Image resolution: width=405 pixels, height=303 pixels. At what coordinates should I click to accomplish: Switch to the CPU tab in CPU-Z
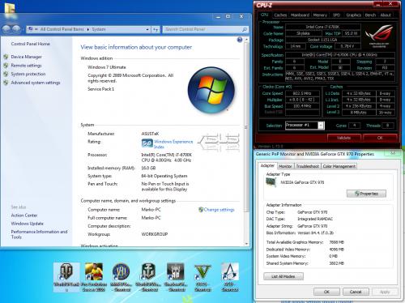tap(265, 15)
